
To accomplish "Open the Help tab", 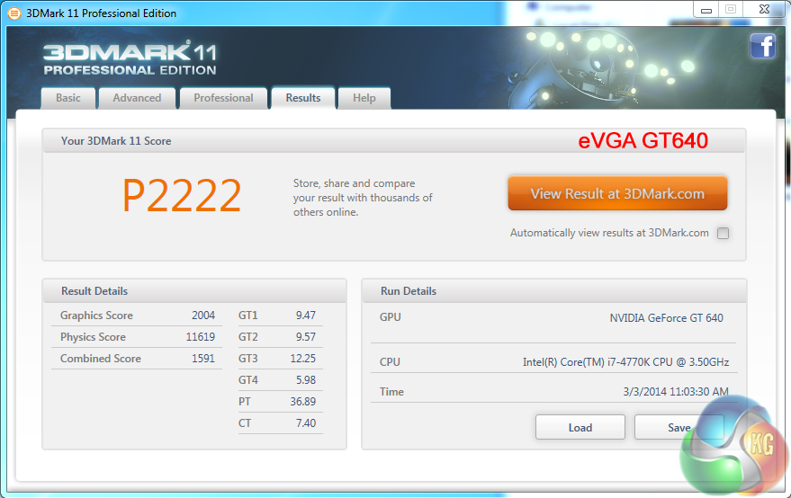I will (x=364, y=98).
